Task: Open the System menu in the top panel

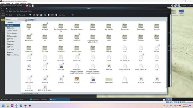Action: [20, 6]
